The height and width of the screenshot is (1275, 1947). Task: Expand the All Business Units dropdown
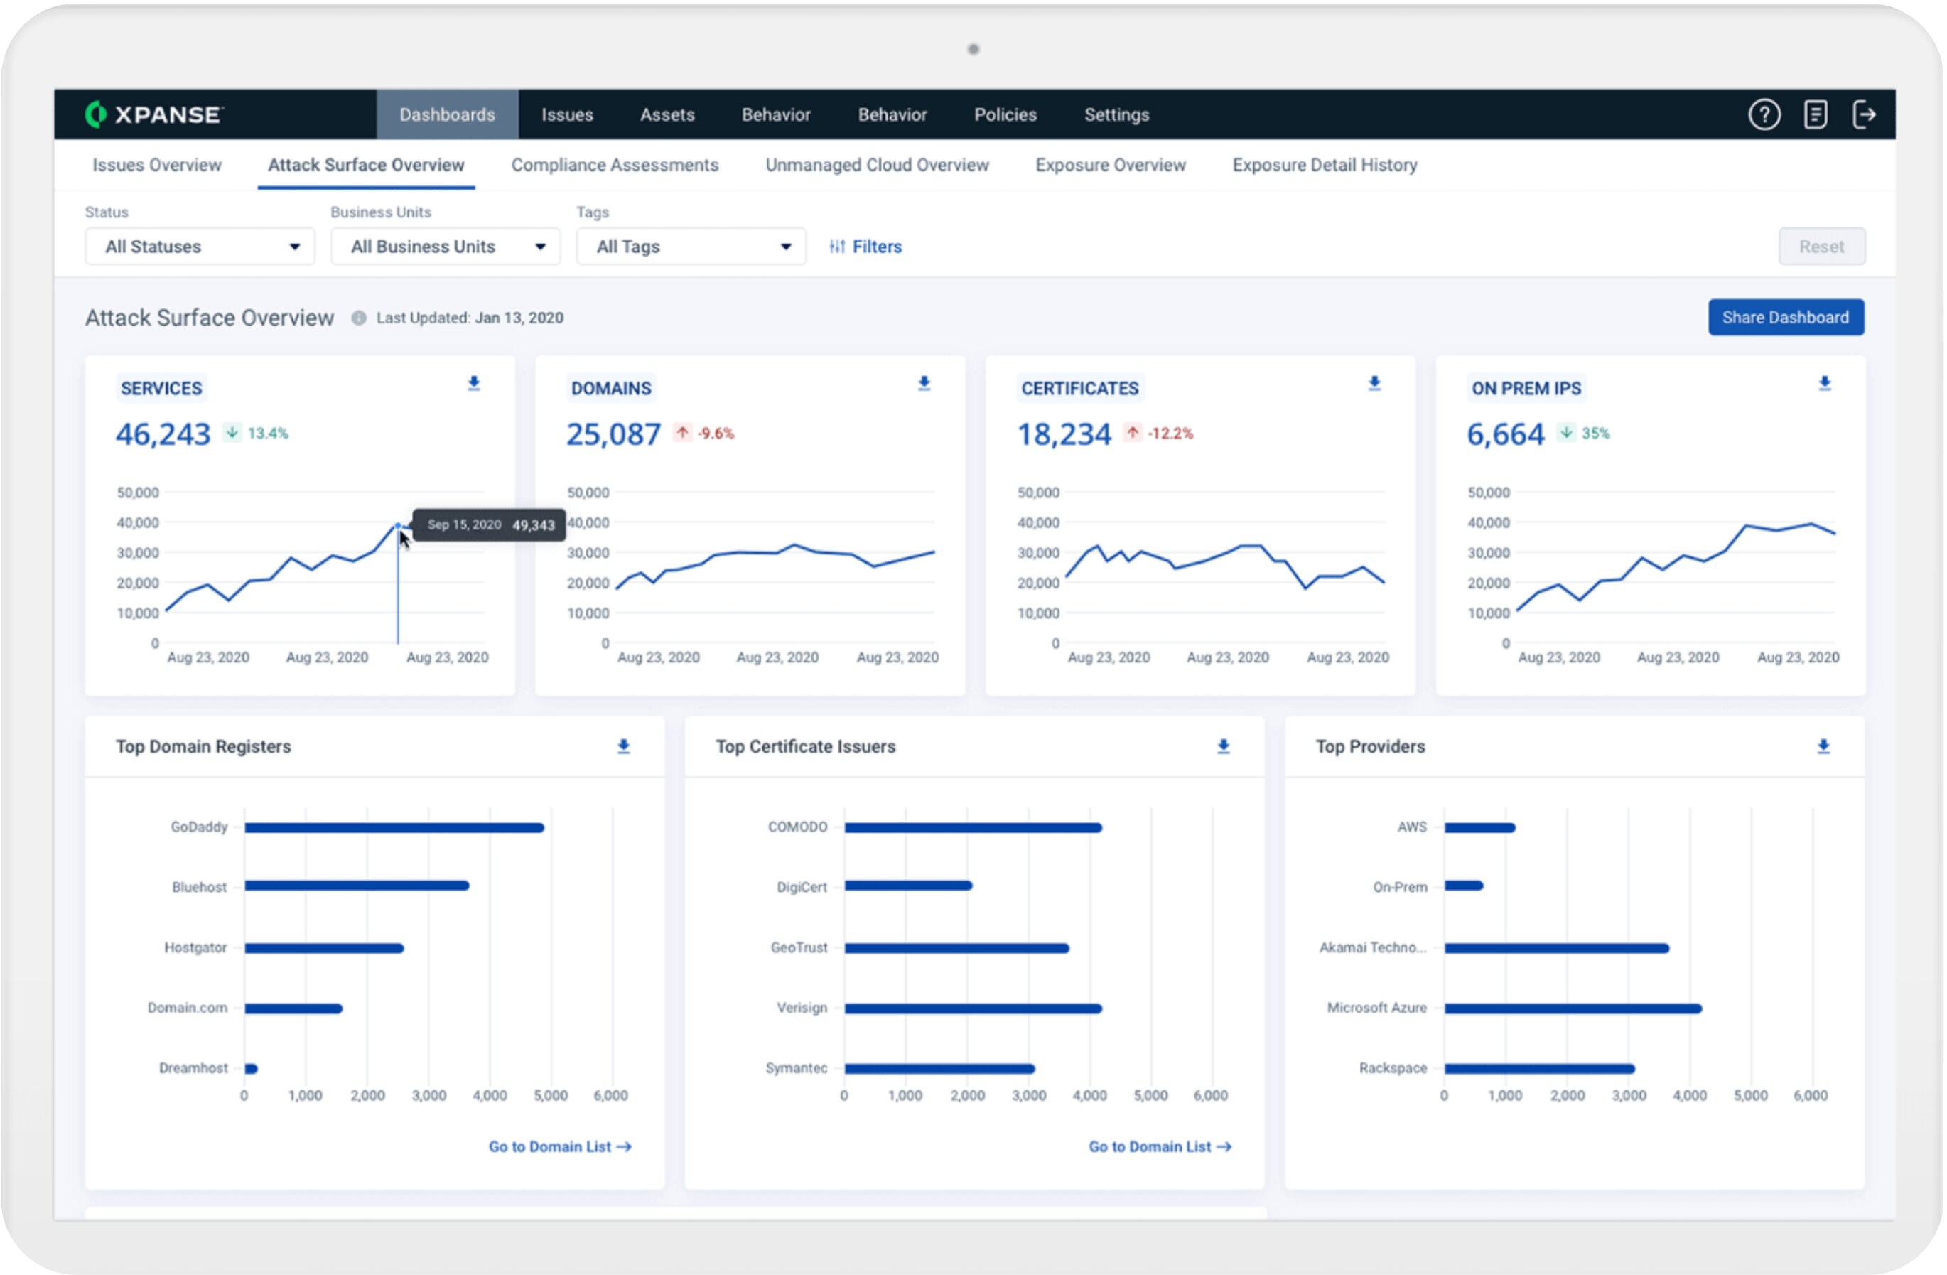point(445,247)
